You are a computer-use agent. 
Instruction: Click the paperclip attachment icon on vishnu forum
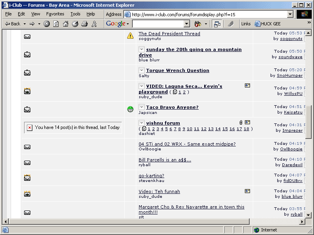[241, 122]
